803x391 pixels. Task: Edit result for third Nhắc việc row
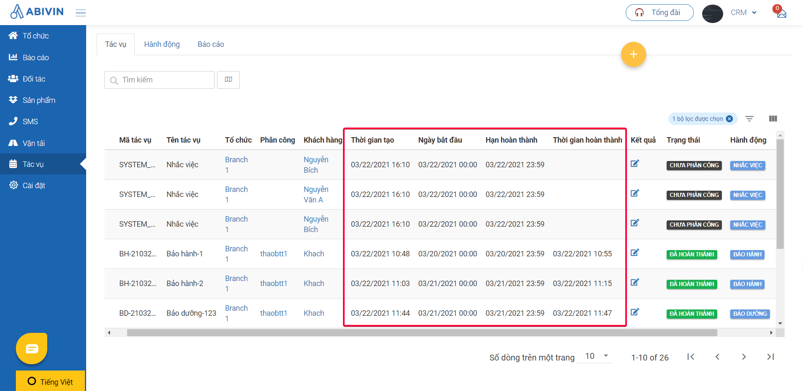coord(635,223)
